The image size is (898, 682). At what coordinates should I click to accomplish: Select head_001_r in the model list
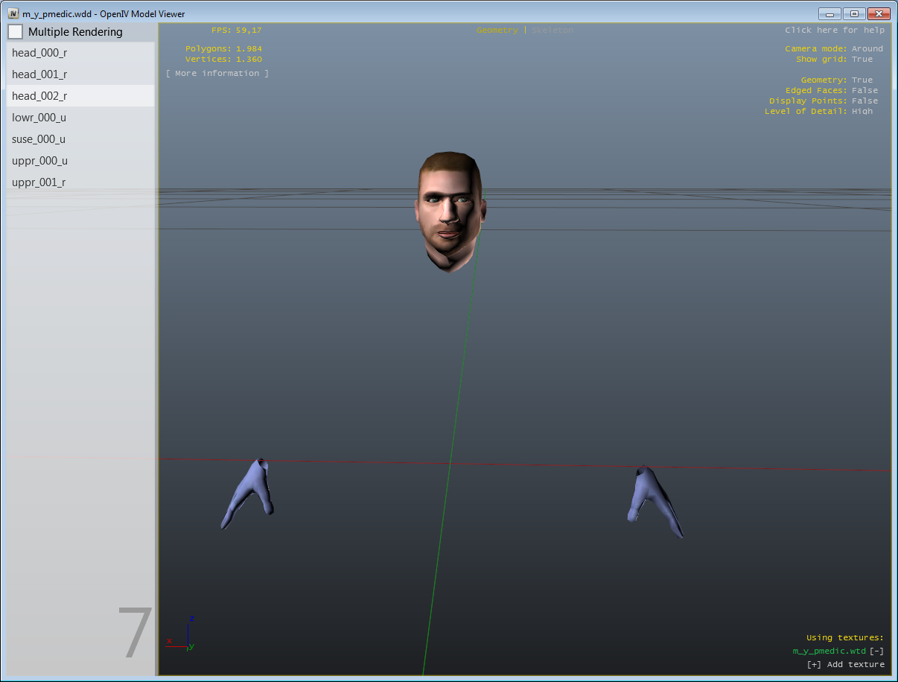[40, 74]
